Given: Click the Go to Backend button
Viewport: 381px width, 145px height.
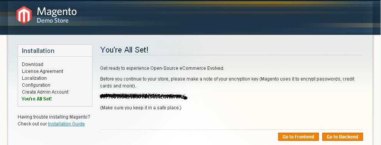Looking at the screenshot, I should coord(342,137).
